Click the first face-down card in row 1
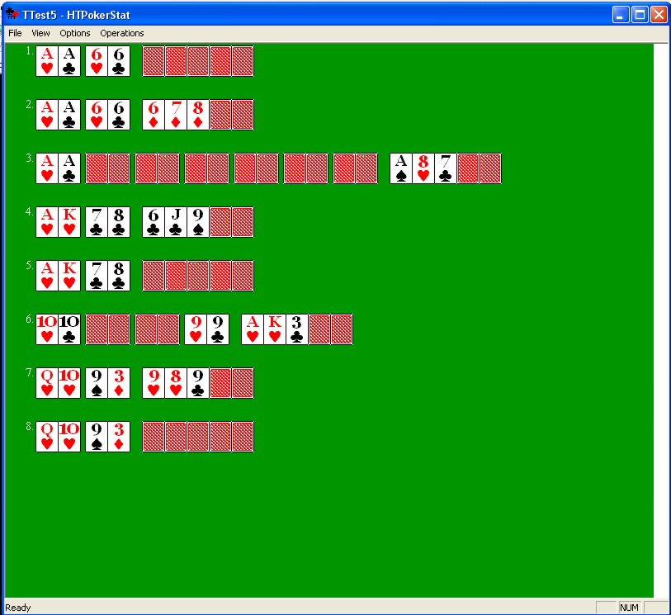Viewport: 671px width, 615px height. pos(154,61)
